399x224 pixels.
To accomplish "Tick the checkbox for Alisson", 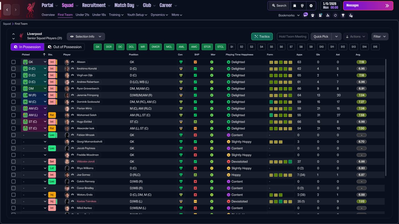I will [13, 62].
